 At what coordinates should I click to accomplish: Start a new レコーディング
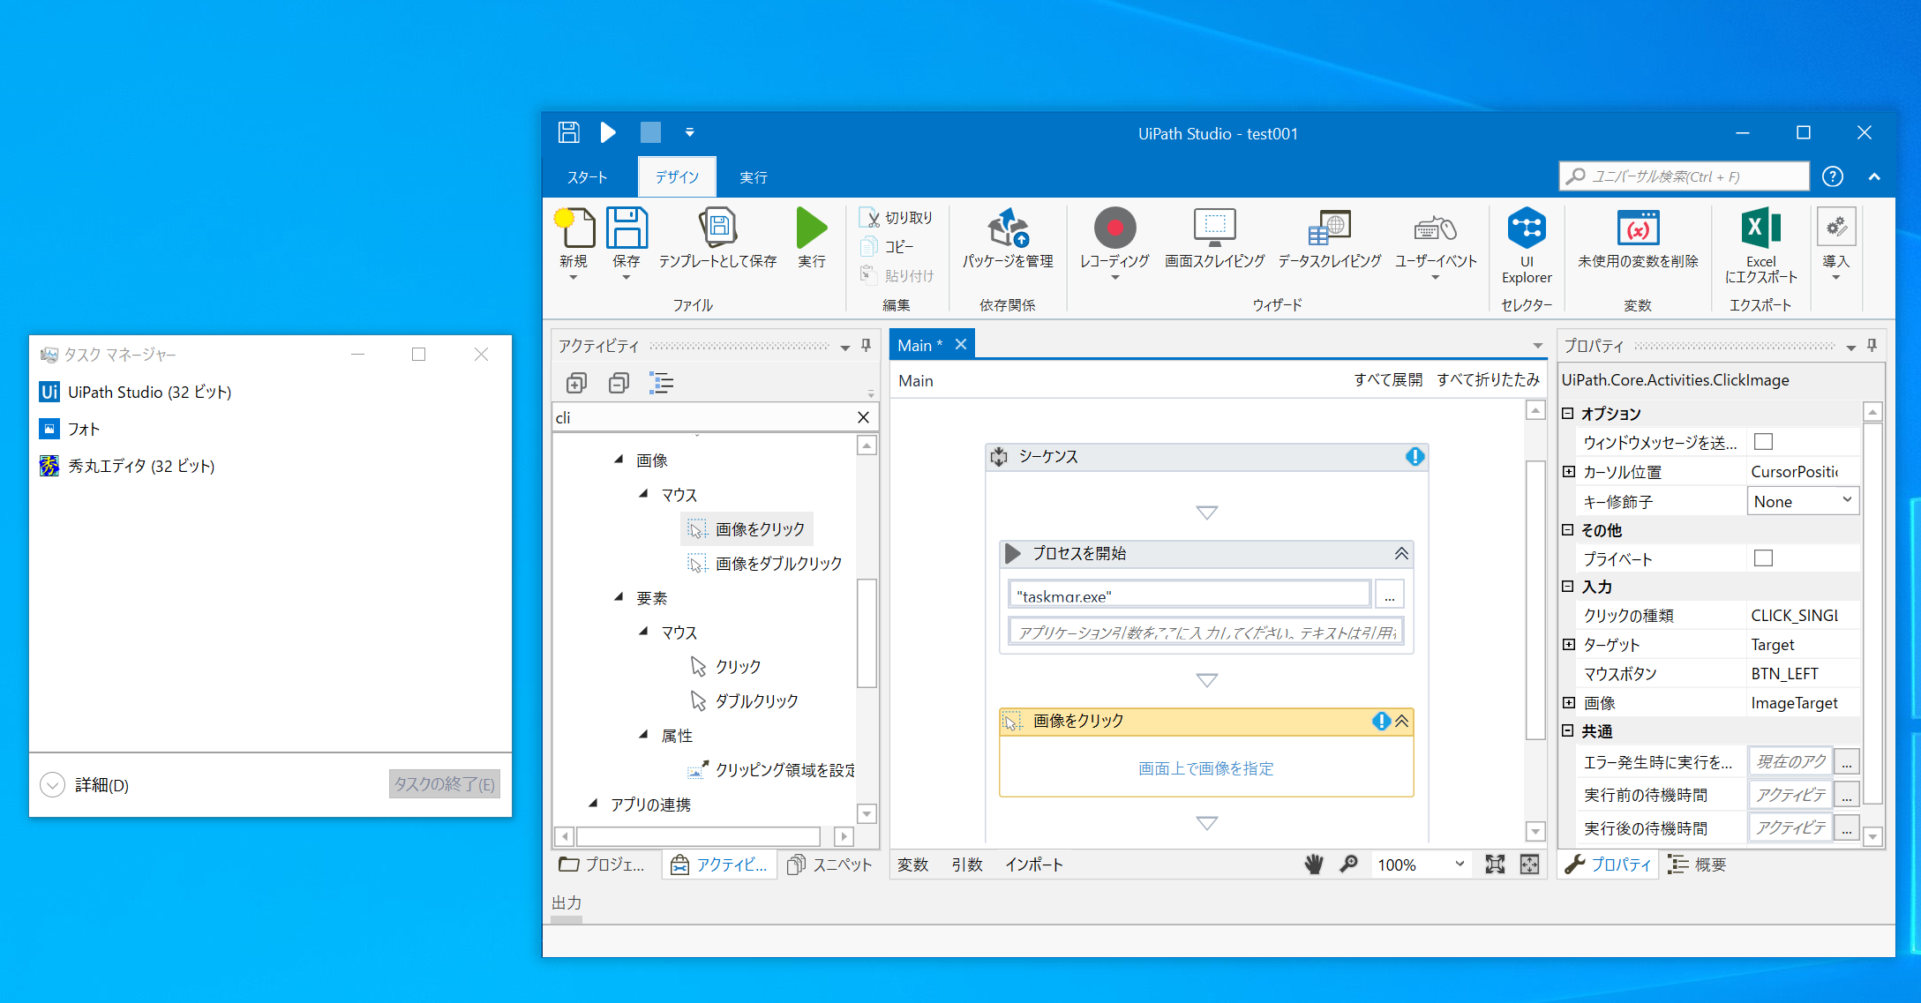click(x=1114, y=238)
